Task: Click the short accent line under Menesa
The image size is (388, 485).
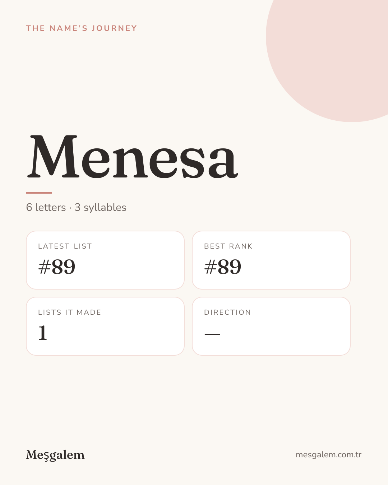Action: coord(39,193)
